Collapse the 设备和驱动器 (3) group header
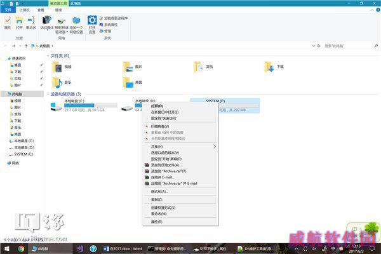The image size is (381, 254). click(x=48, y=94)
